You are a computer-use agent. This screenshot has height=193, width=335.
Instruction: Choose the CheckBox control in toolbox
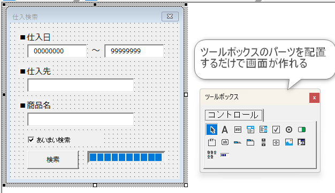276,130
